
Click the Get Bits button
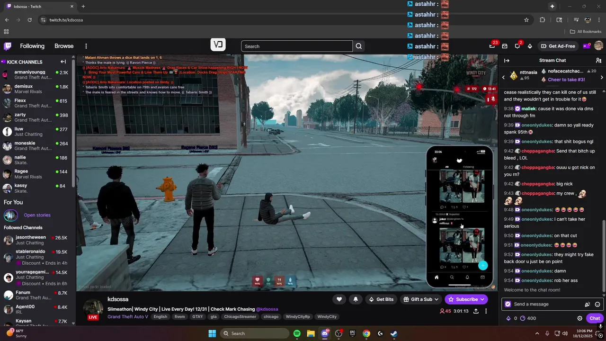coord(381,299)
